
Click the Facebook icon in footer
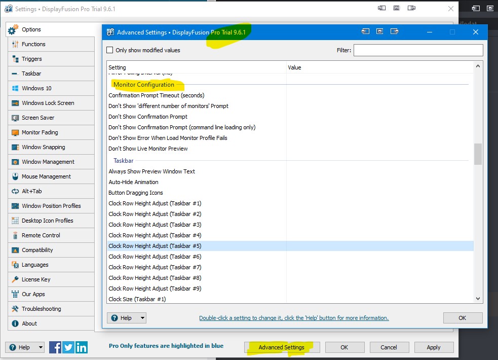click(x=56, y=347)
